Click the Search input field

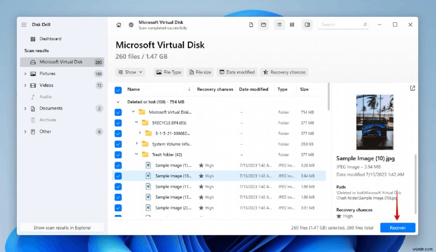pos(343,24)
